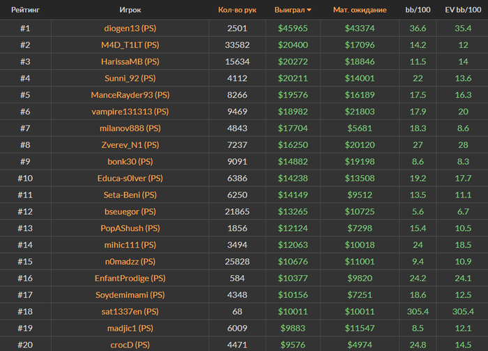Select hand count 4471
The height and width of the screenshot is (351, 488).
coord(237,345)
